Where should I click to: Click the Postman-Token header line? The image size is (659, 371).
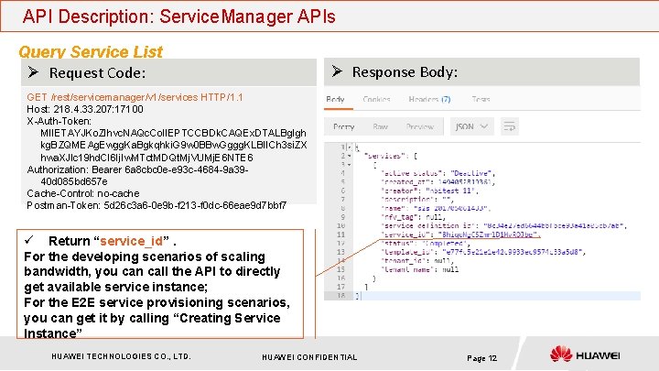click(157, 206)
